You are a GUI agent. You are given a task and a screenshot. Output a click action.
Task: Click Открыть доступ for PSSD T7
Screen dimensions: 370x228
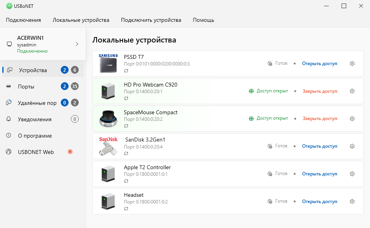[x=319, y=64]
